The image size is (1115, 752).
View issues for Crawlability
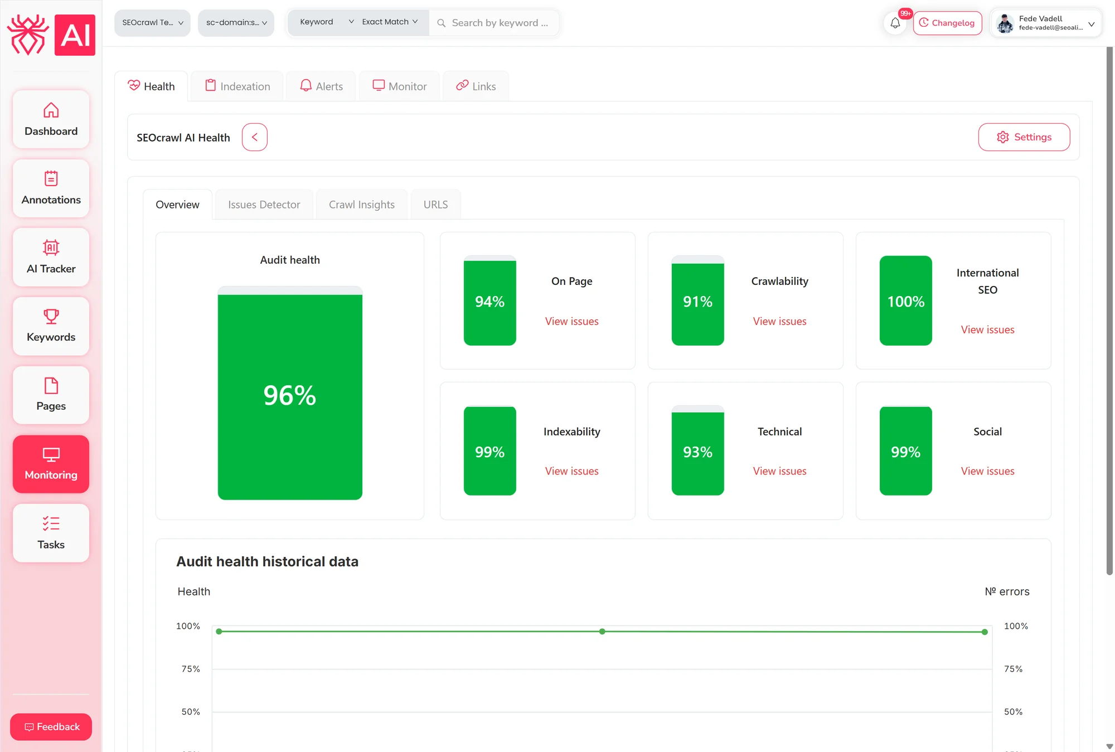[779, 322]
